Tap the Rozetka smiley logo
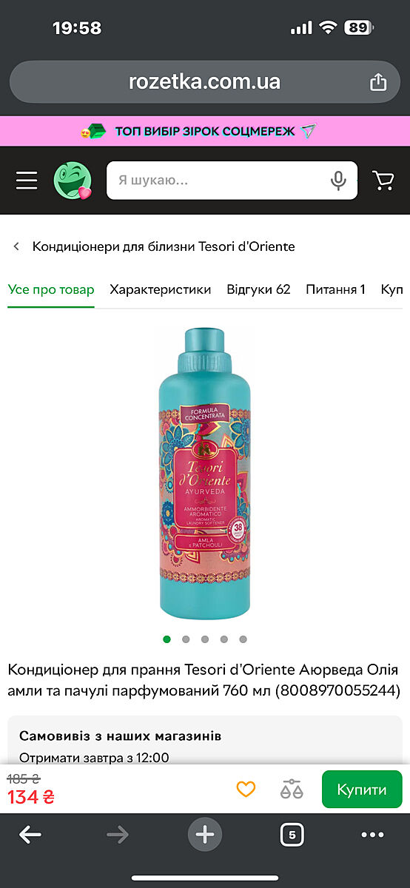410x888 pixels. (73, 181)
